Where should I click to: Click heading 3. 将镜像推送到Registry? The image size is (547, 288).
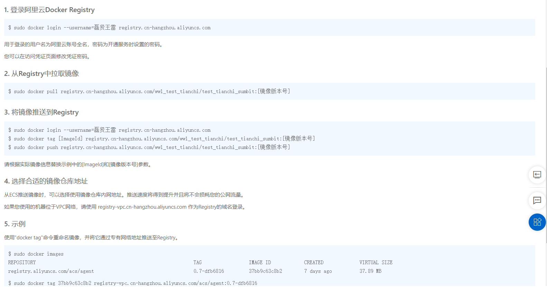coord(41,112)
